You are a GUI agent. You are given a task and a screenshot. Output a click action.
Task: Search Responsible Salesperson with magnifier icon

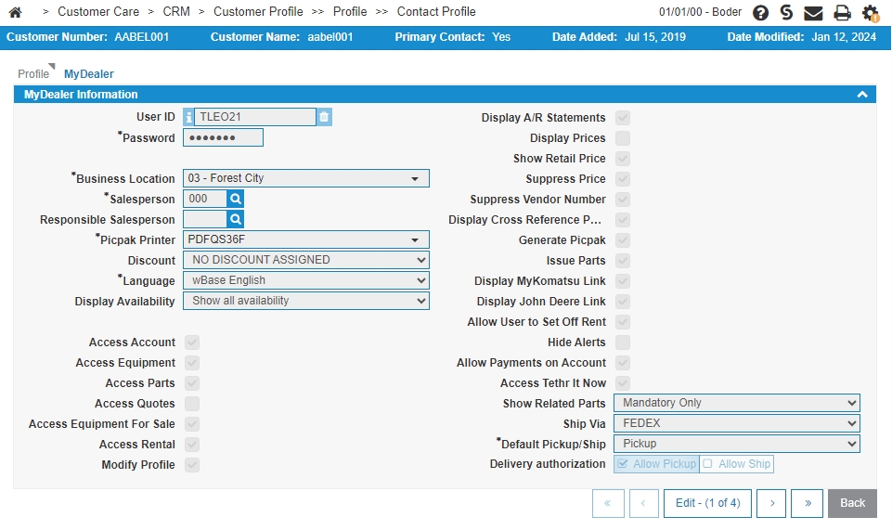coord(236,219)
